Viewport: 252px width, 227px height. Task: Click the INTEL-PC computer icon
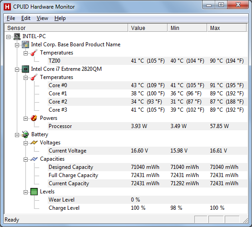tap(17, 36)
